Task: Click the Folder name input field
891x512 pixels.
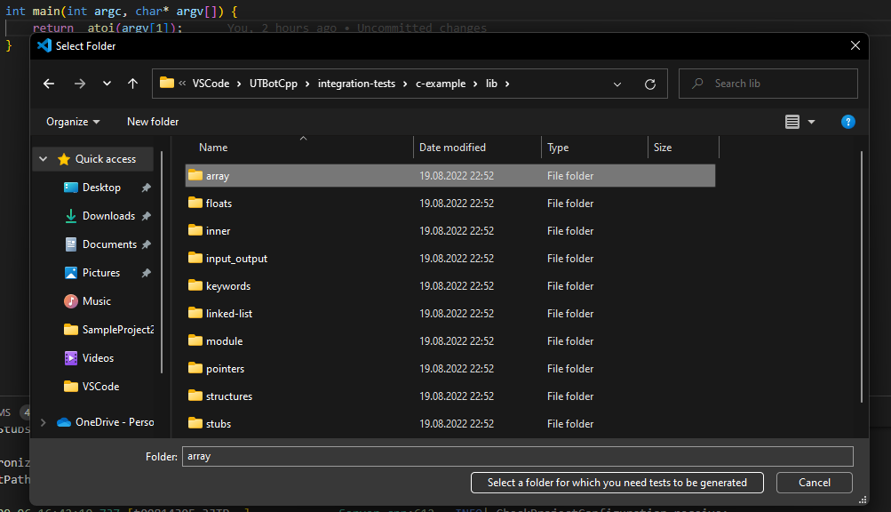Action: click(x=518, y=456)
